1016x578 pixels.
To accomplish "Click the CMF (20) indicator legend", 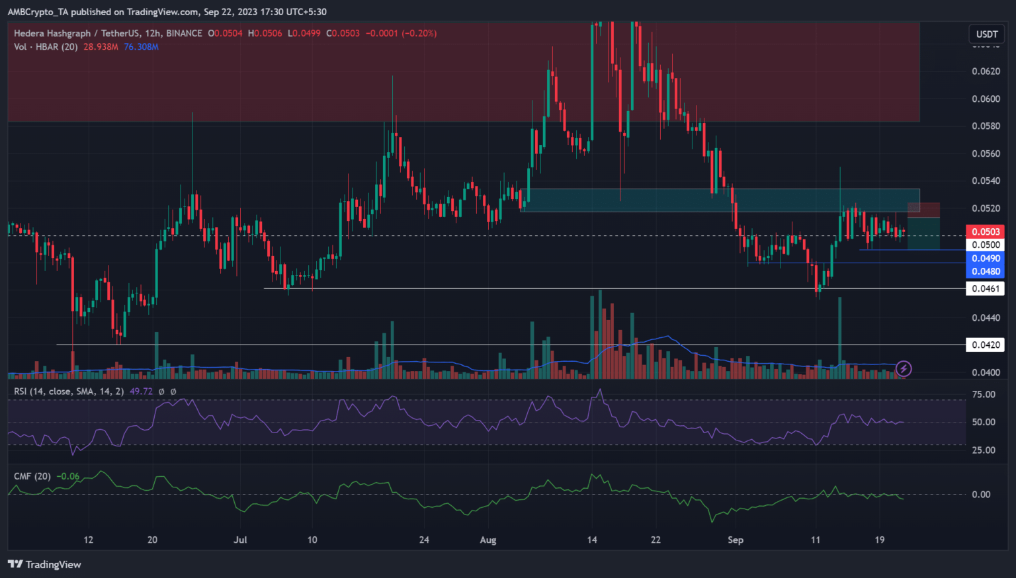I will (x=32, y=476).
